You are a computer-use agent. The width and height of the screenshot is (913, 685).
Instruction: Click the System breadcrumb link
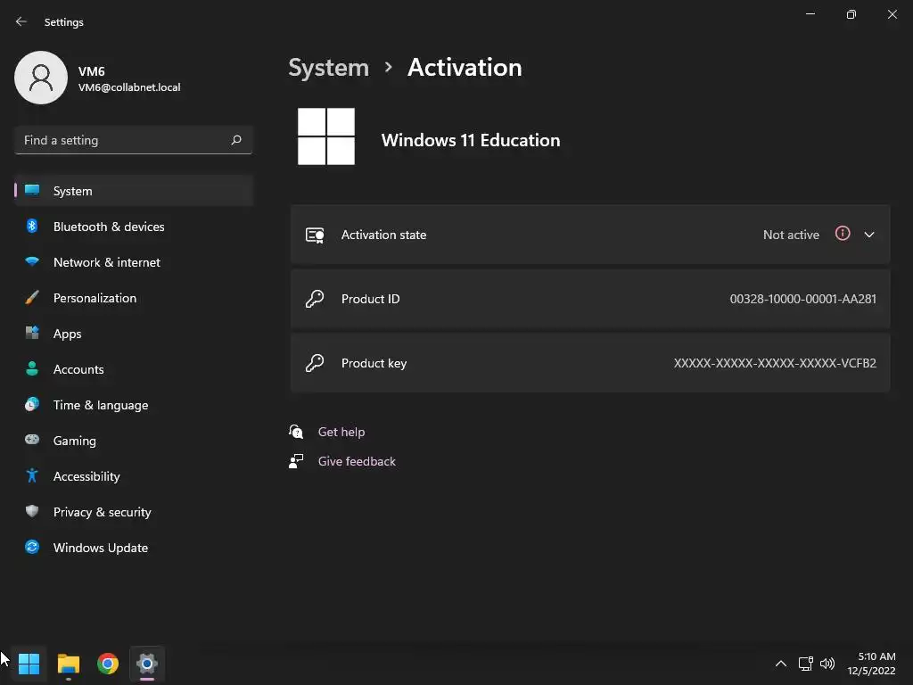click(328, 68)
